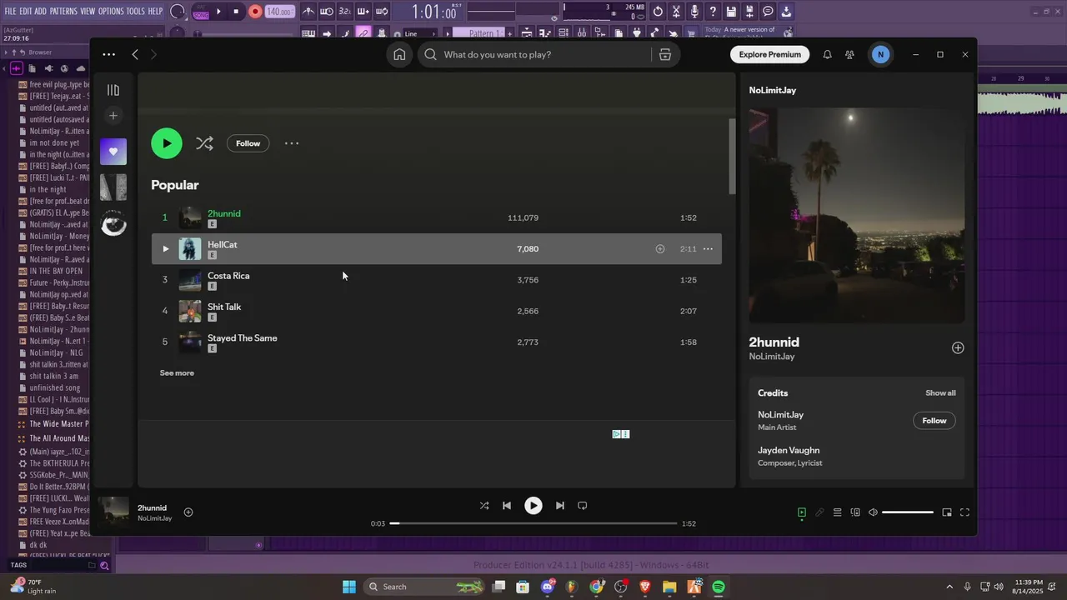The height and width of the screenshot is (600, 1067).
Task: Open artist more options menu
Action: tap(292, 143)
